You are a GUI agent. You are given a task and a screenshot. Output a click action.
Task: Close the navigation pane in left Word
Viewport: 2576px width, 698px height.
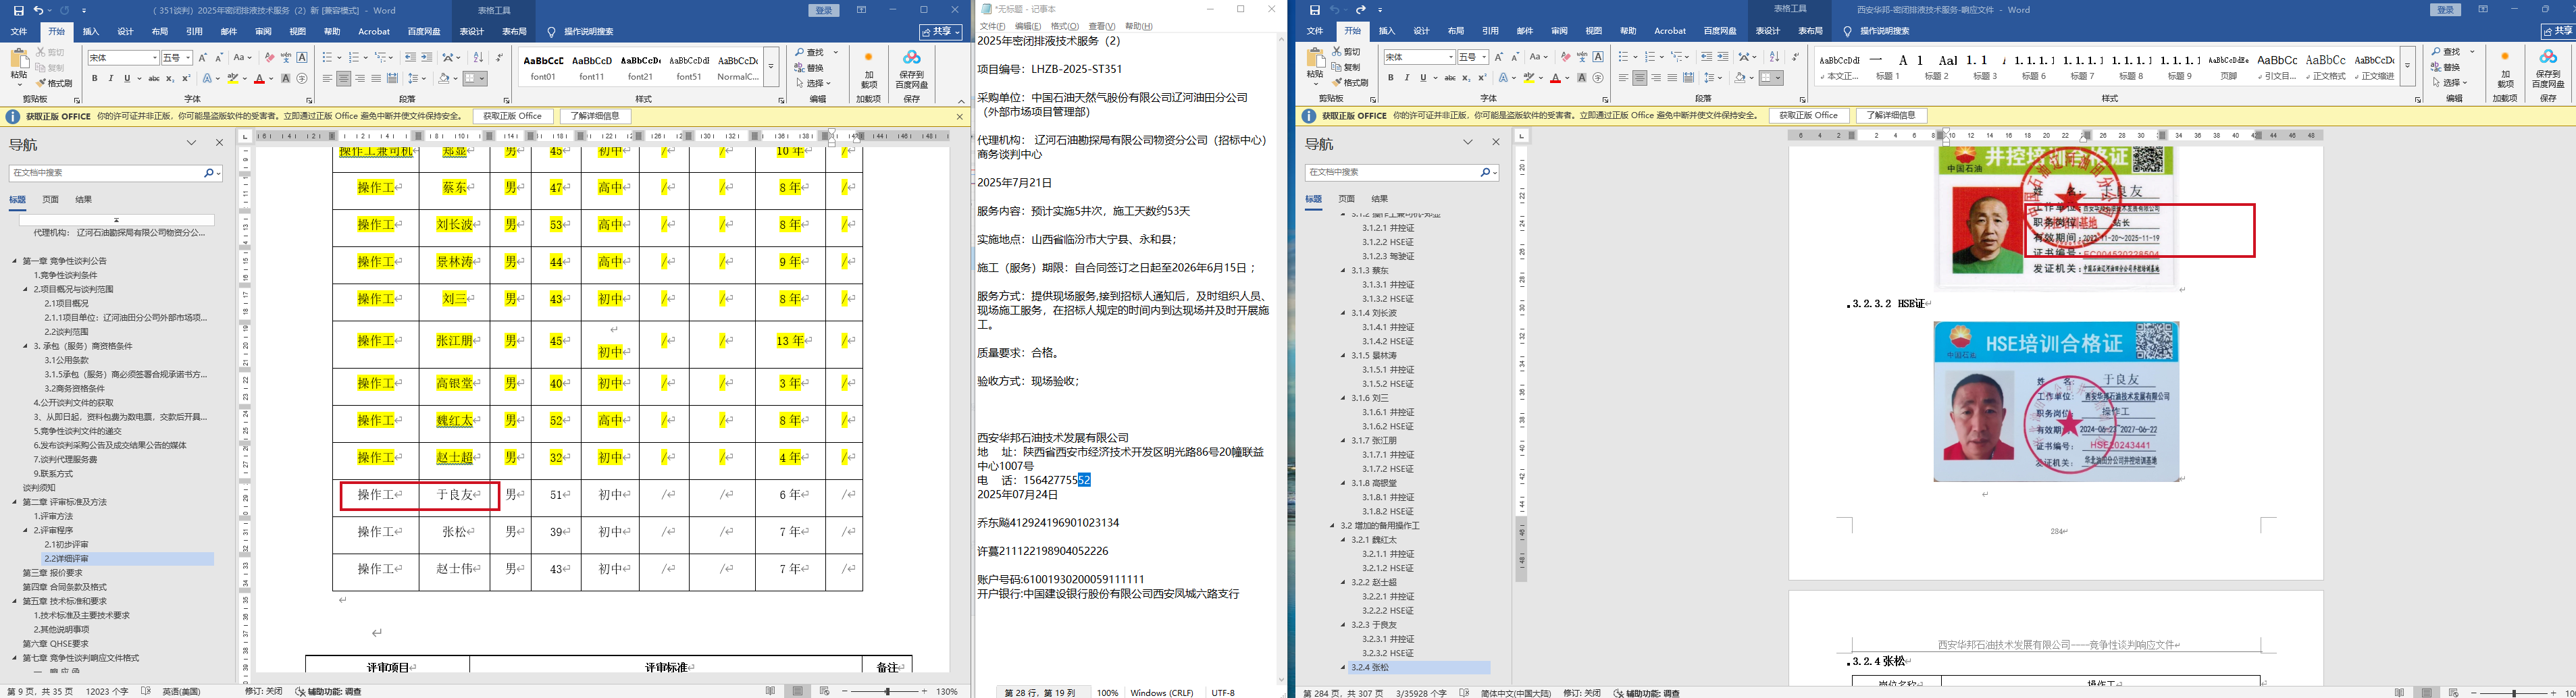pos(220,143)
